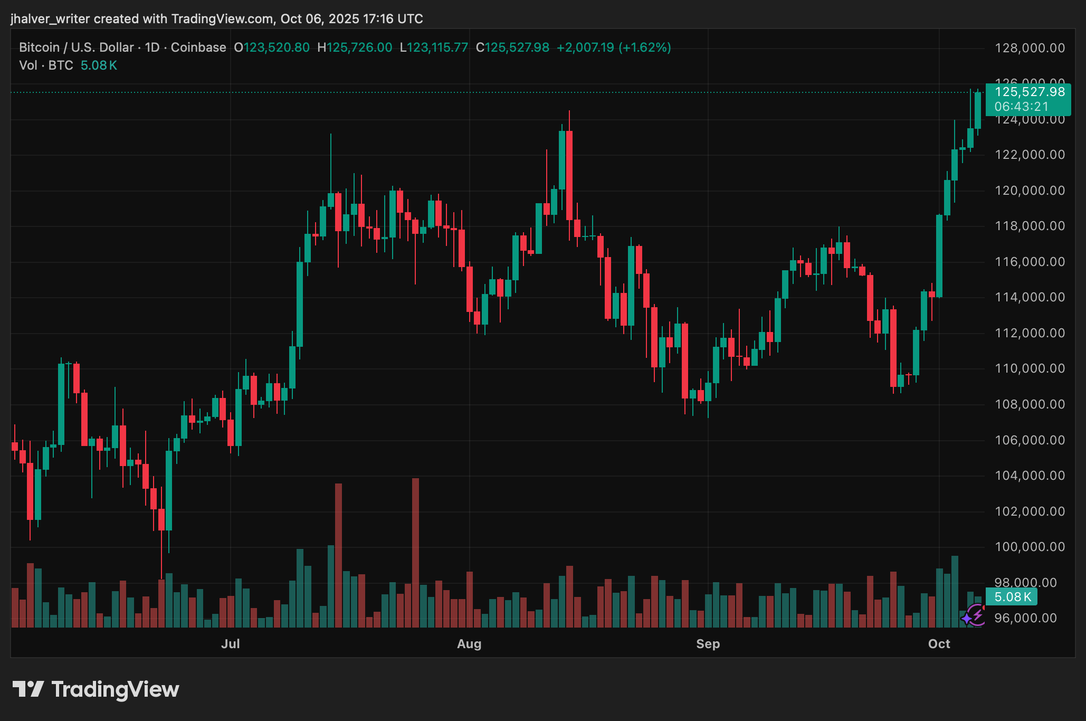Viewport: 1086px width, 721px height.
Task: Click the purple lightning spark icon near latest bar
Action: tap(973, 615)
